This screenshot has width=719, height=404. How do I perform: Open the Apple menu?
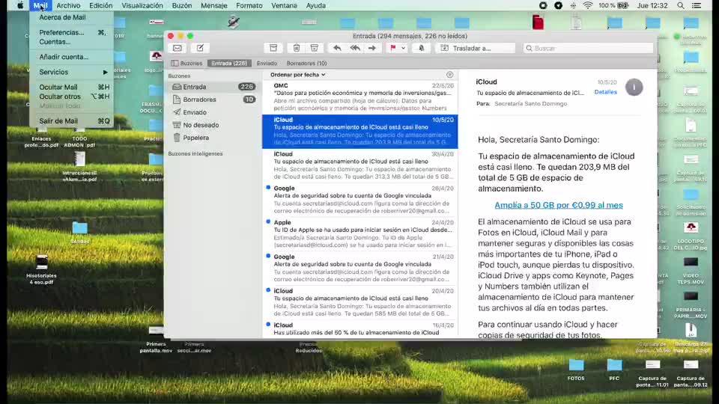(x=20, y=5)
